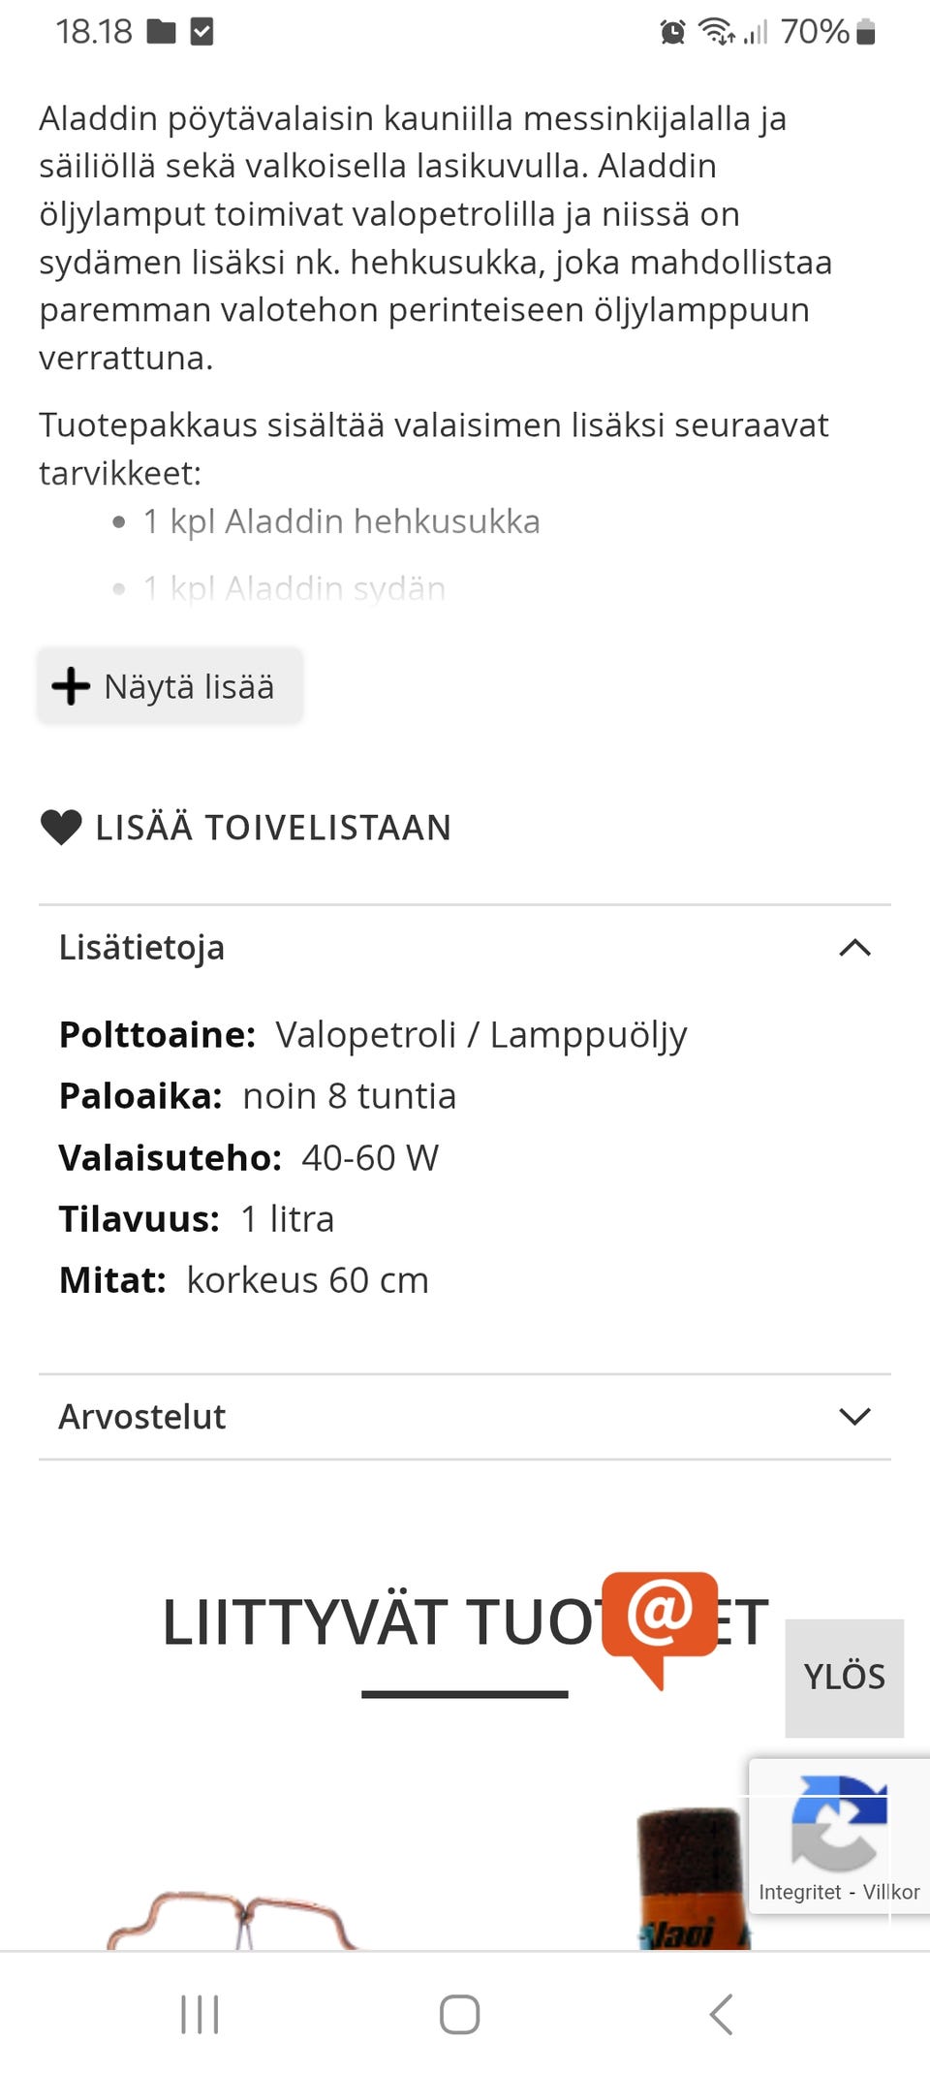Expand the description with Näytä lisää
This screenshot has width=930, height=2074.
pyautogui.click(x=169, y=685)
